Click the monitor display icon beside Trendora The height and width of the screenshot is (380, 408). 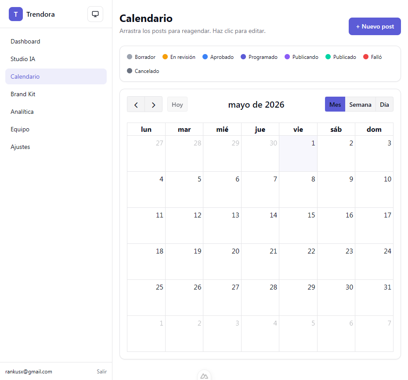coord(95,14)
